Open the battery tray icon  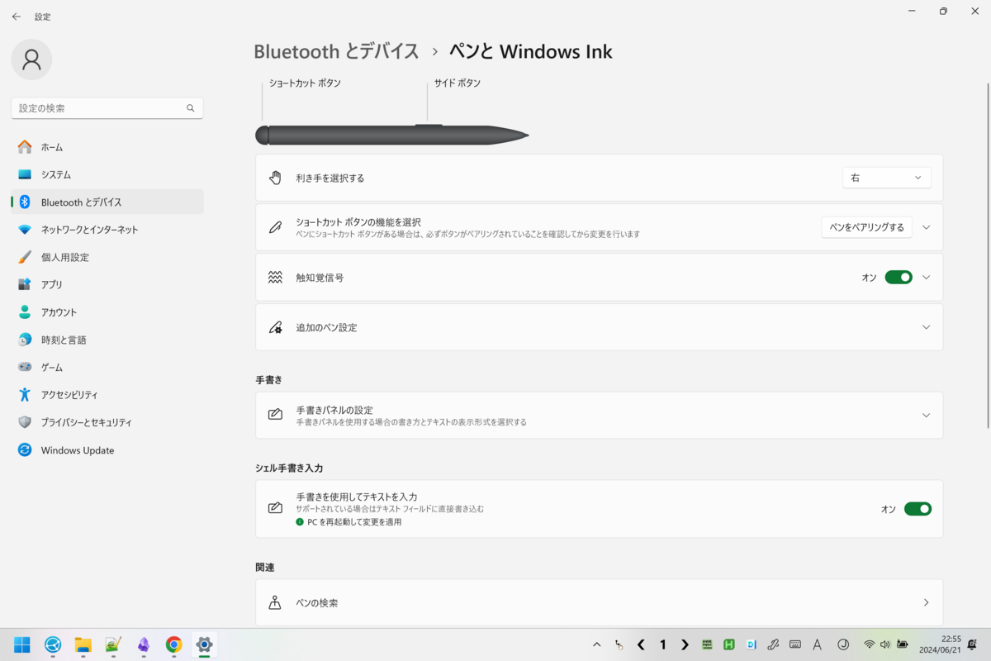903,644
